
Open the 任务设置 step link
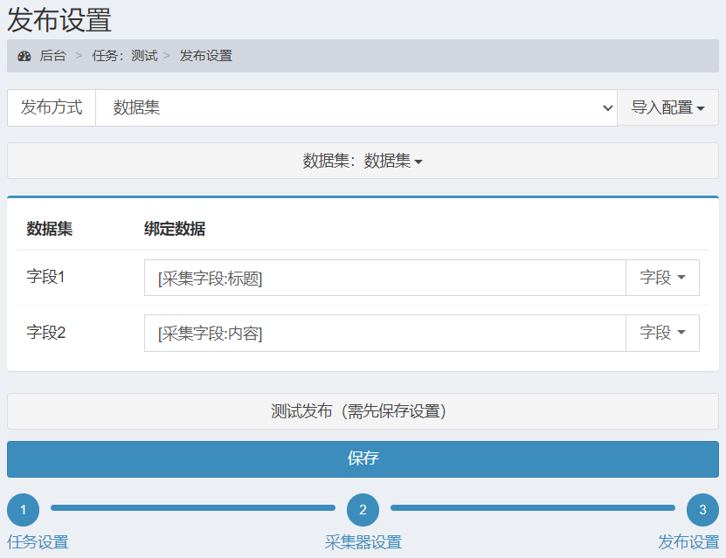point(36,541)
